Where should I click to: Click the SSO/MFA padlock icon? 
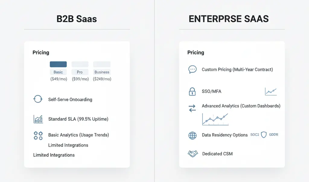[192, 91]
